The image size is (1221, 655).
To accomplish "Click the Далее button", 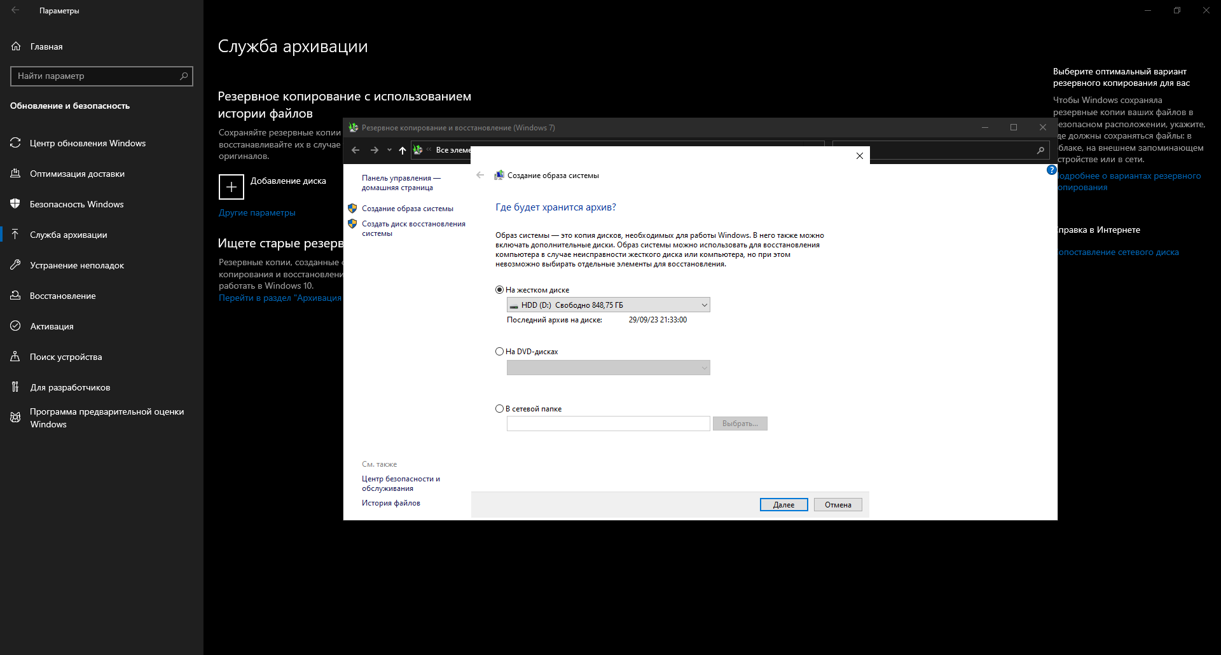I will point(783,505).
